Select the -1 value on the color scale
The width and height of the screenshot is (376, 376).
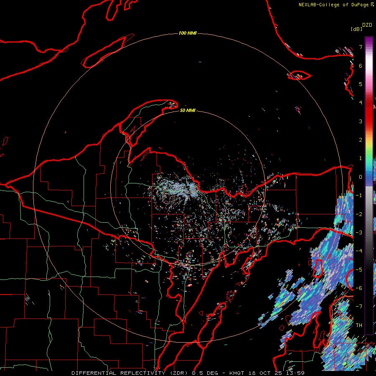359,196
